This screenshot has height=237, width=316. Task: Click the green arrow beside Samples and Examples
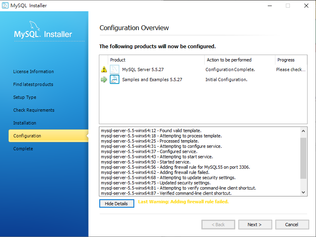point(104,80)
